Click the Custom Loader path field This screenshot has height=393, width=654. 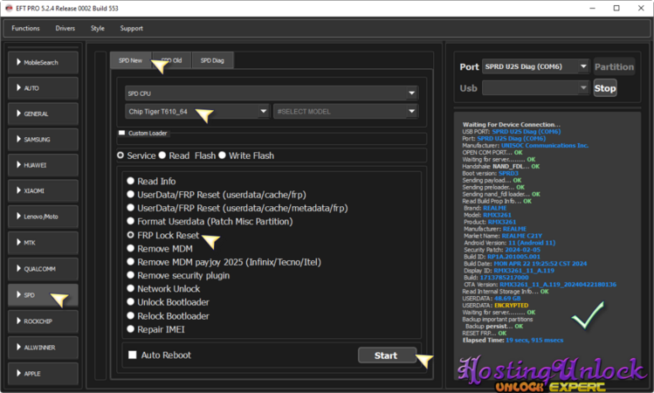[x=297, y=139]
